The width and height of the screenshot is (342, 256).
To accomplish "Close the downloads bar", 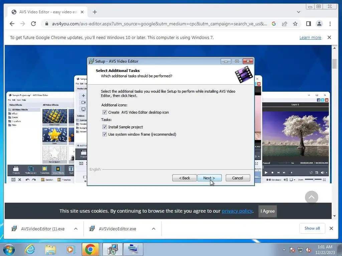I will click(x=331, y=228).
